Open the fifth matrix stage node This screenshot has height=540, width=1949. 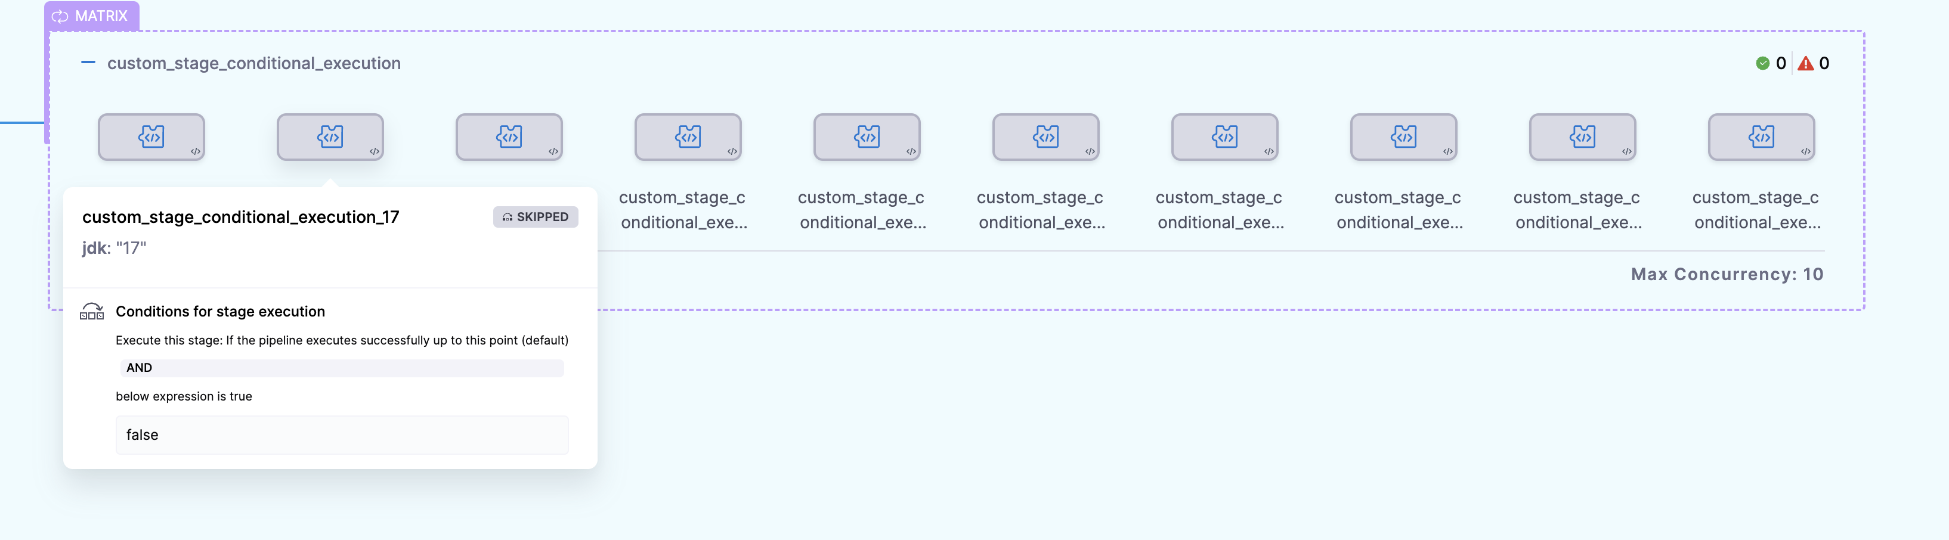coord(867,137)
